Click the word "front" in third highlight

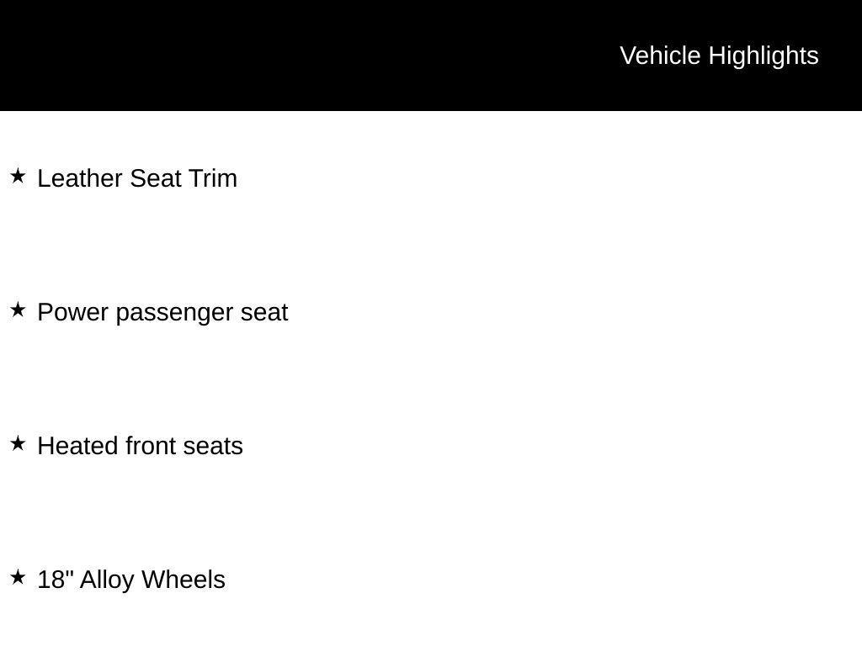click(151, 446)
